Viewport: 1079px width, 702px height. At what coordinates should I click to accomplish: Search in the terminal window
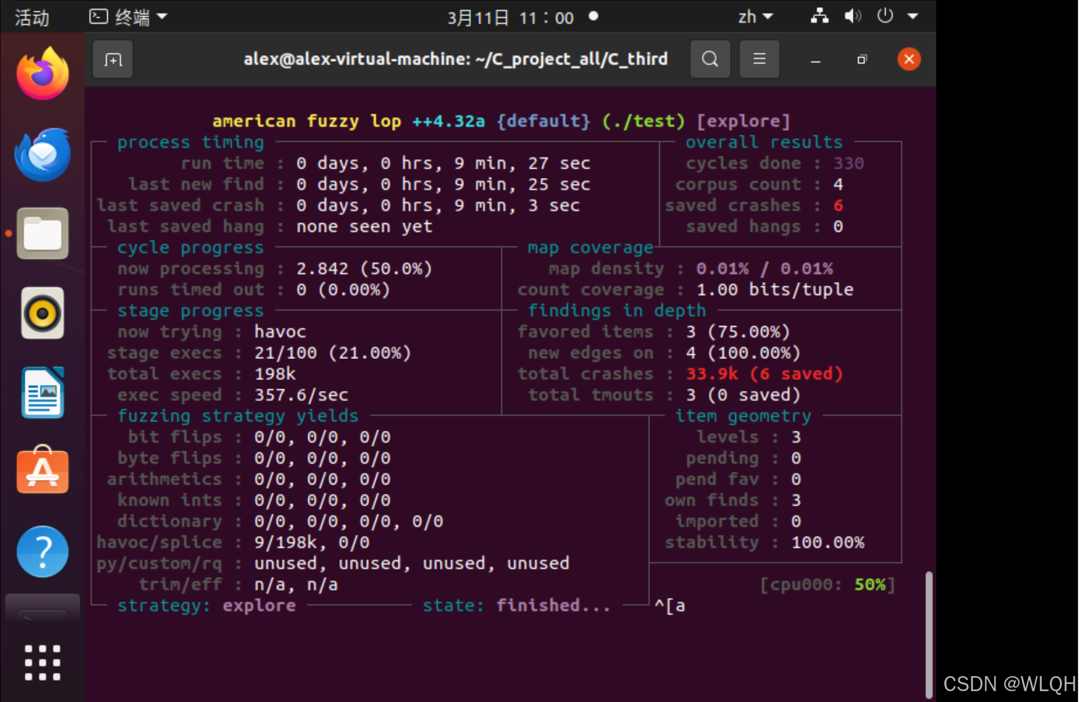point(710,59)
